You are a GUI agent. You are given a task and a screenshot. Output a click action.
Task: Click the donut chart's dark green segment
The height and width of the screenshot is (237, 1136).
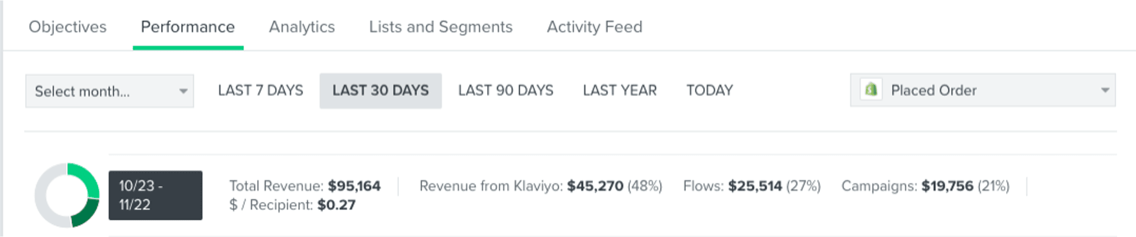tap(86, 214)
